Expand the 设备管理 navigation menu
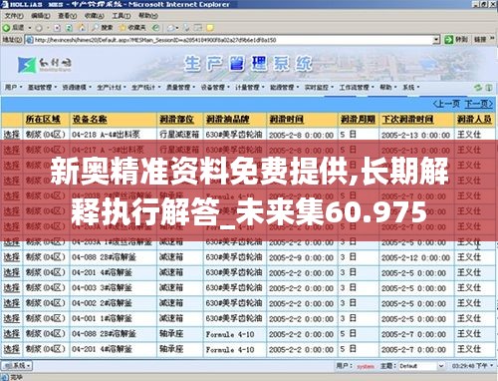The height and width of the screenshot is (381, 498). point(215,87)
